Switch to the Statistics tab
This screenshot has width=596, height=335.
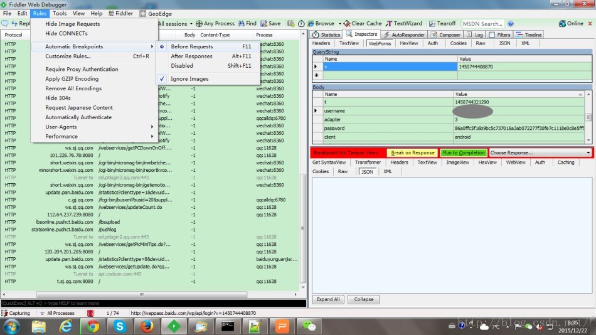coord(326,35)
